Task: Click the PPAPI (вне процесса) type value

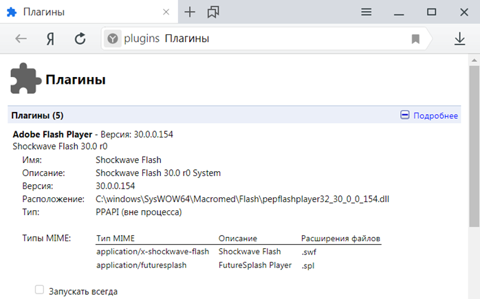Action: click(139, 212)
